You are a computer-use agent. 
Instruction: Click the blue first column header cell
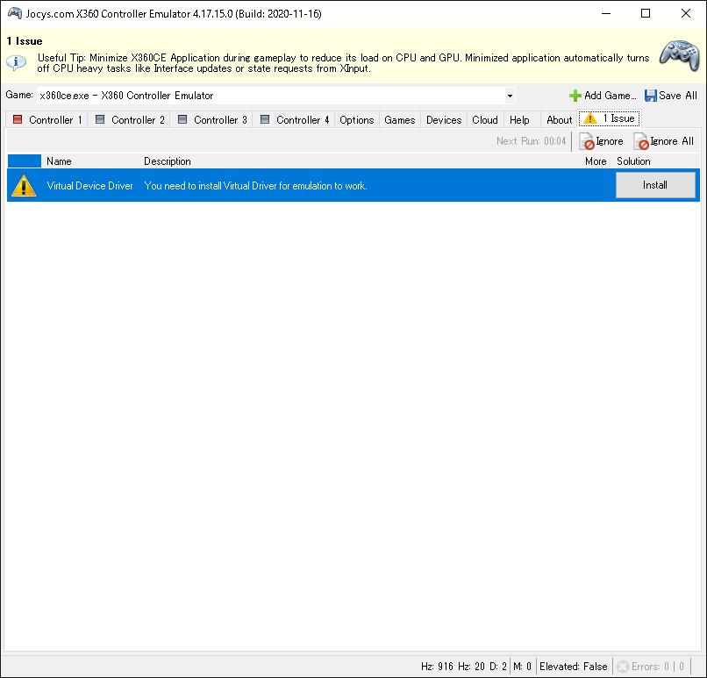(25, 161)
